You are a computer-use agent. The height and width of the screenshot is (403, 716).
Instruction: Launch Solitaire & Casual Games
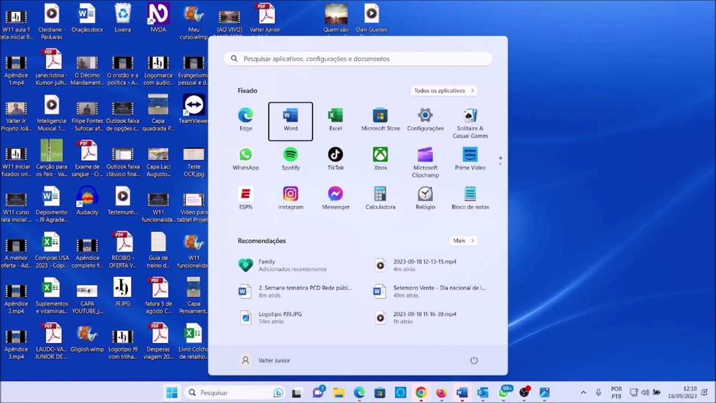(470, 123)
